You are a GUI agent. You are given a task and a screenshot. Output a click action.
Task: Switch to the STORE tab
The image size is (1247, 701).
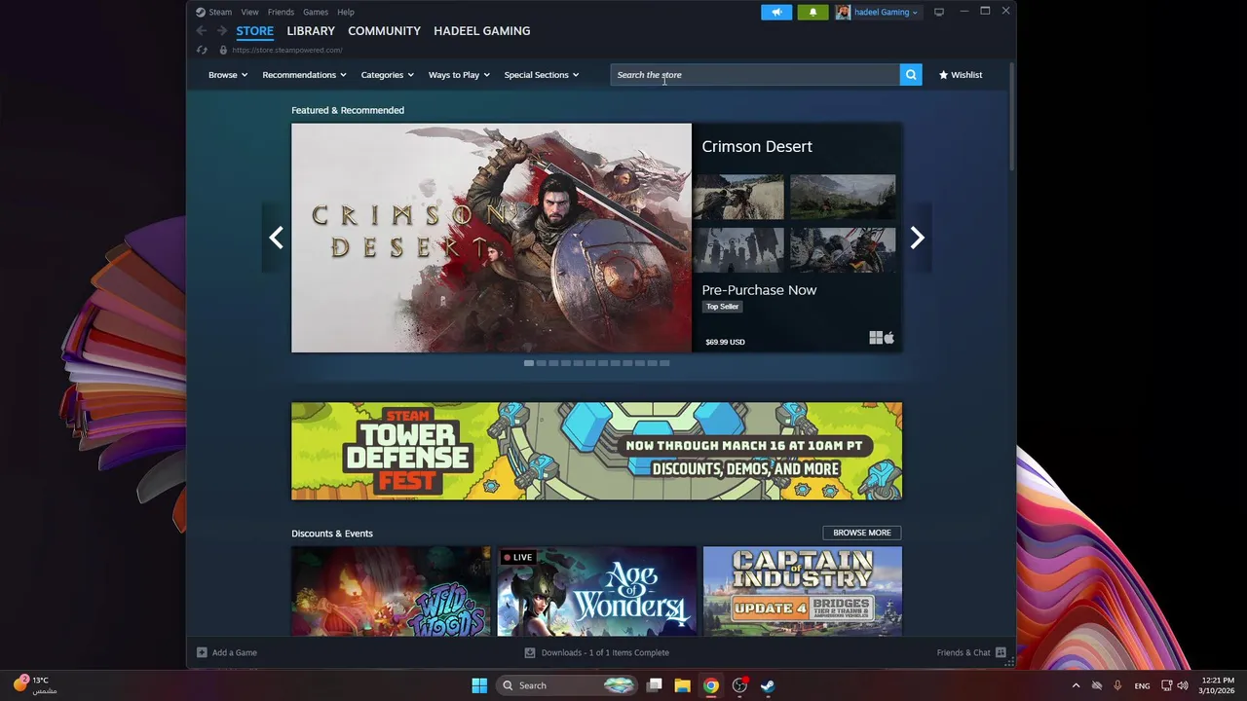[x=255, y=31]
